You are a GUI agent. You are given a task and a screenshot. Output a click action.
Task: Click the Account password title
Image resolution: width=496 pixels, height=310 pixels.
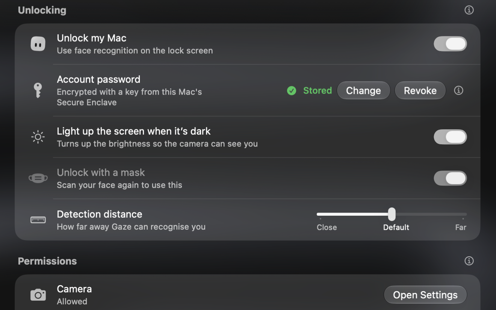(98, 79)
